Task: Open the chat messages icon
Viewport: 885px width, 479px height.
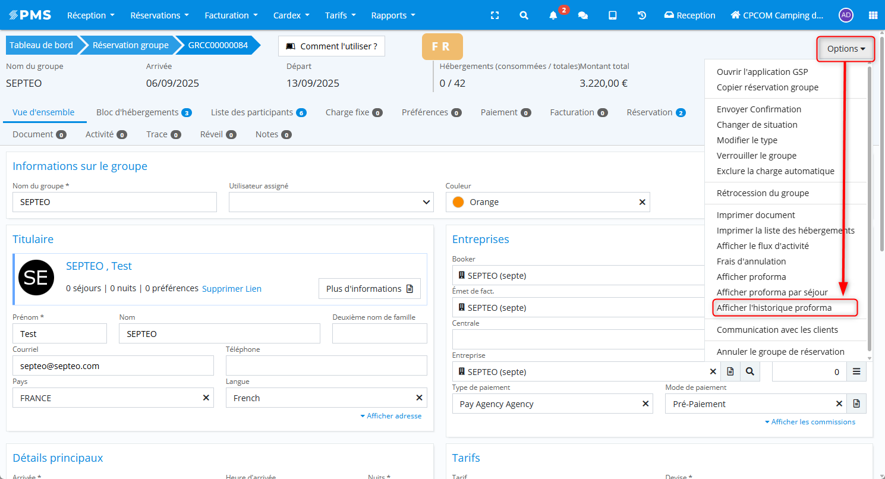Action: 583,15
